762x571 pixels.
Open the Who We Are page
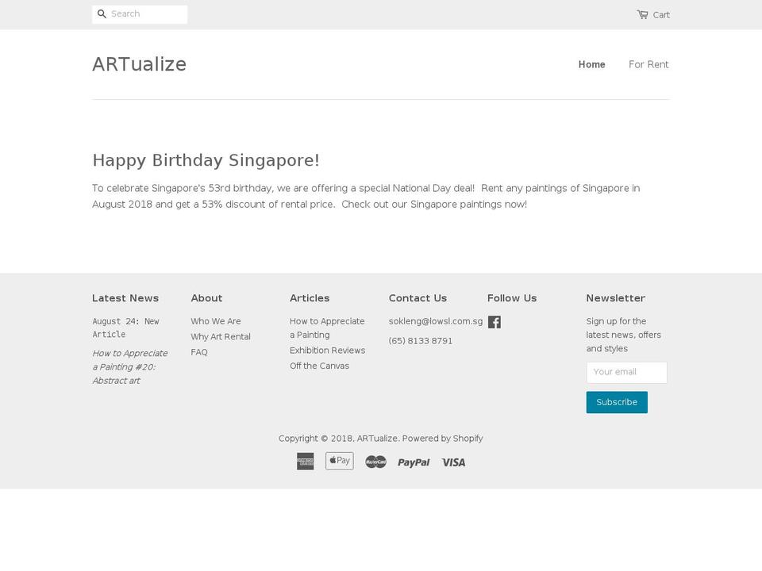pos(216,321)
